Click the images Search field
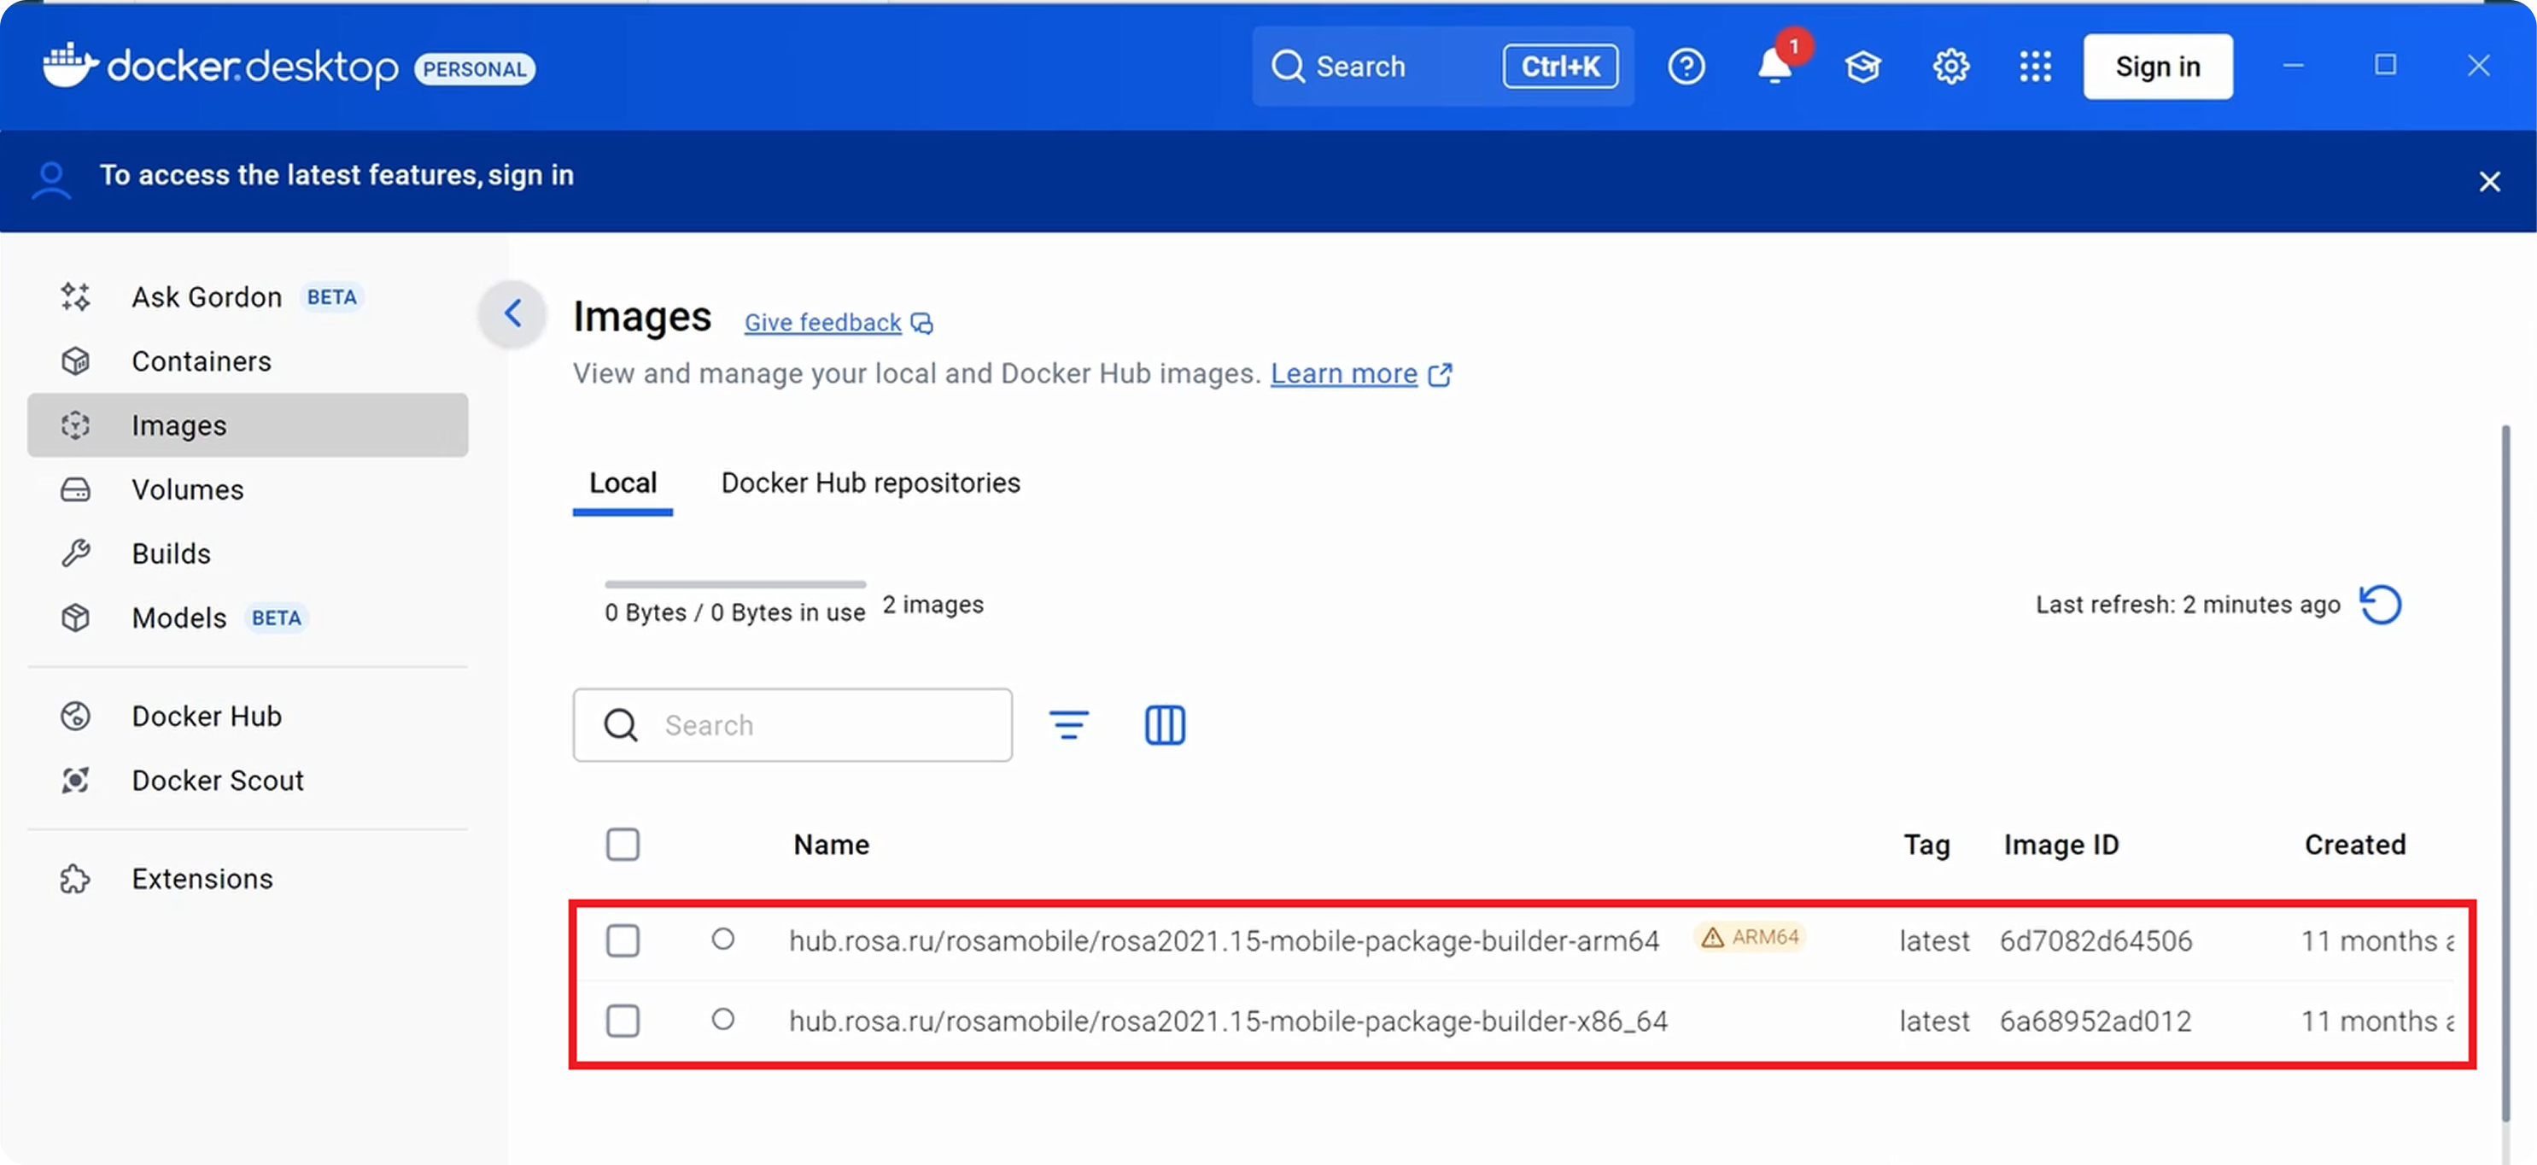The height and width of the screenshot is (1165, 2537). click(x=792, y=723)
